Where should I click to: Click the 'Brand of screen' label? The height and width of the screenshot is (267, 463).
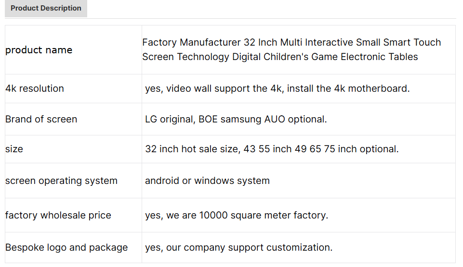(41, 119)
